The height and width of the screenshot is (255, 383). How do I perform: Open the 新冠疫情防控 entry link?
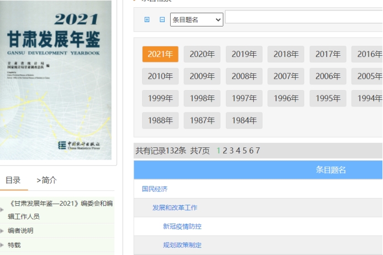182,226
